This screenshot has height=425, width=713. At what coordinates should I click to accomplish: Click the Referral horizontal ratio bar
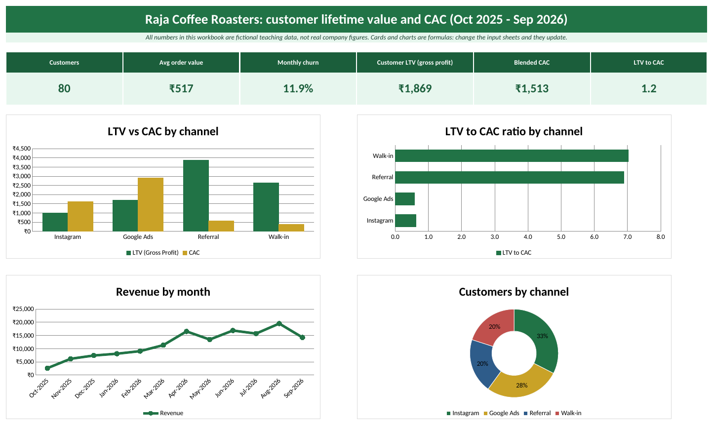pyautogui.click(x=510, y=177)
